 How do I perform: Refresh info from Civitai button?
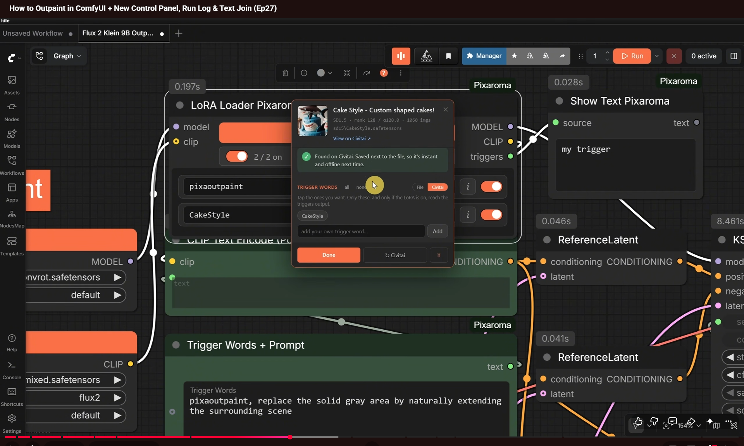coord(395,255)
